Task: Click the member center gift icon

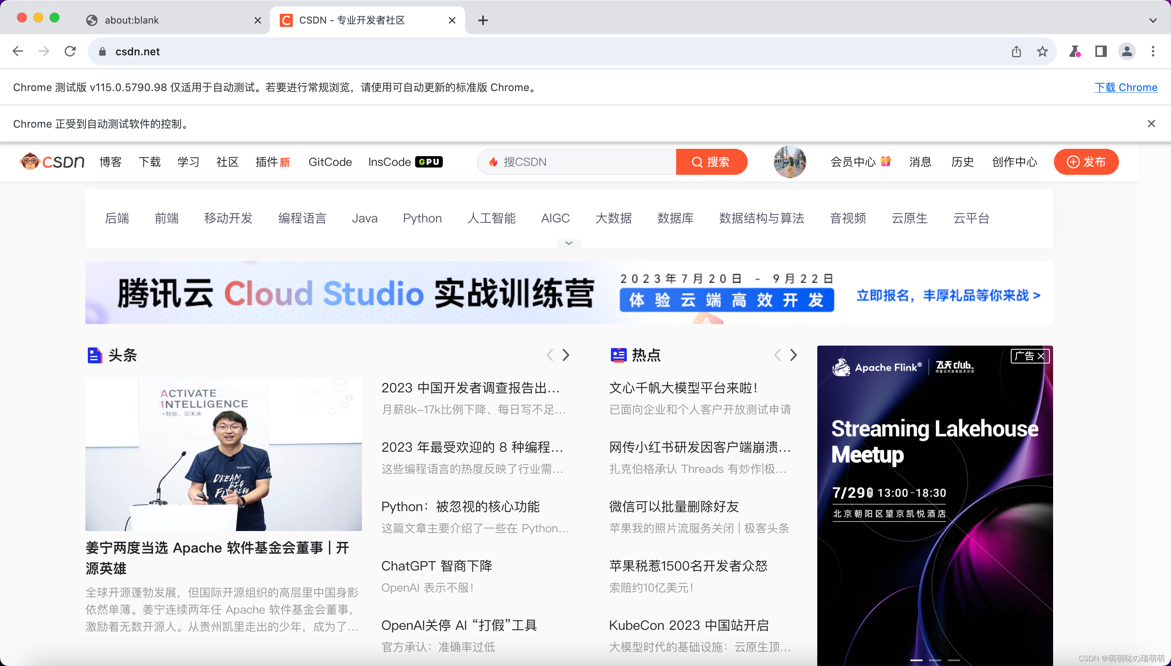Action: (886, 162)
